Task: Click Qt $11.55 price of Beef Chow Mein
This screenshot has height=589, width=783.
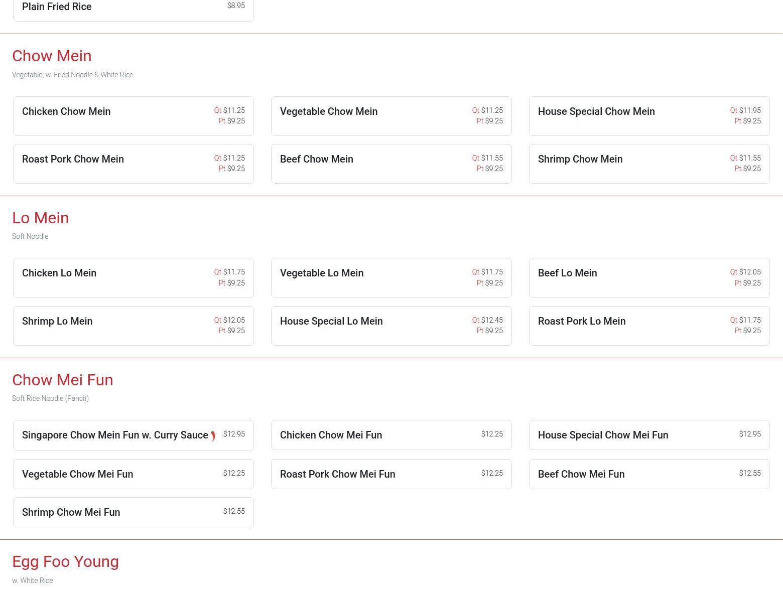Action: pos(487,158)
